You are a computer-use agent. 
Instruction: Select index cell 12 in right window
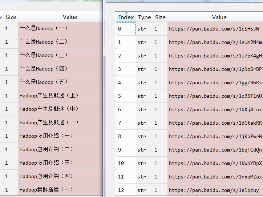[x=126, y=189]
